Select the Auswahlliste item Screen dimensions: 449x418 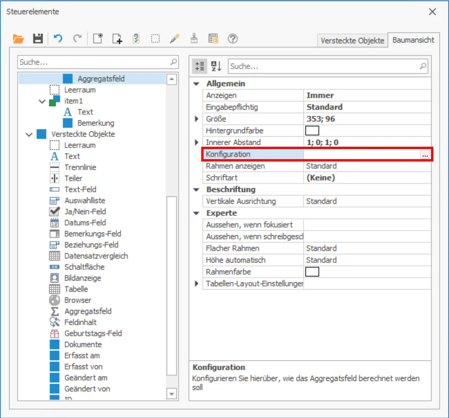pos(77,200)
